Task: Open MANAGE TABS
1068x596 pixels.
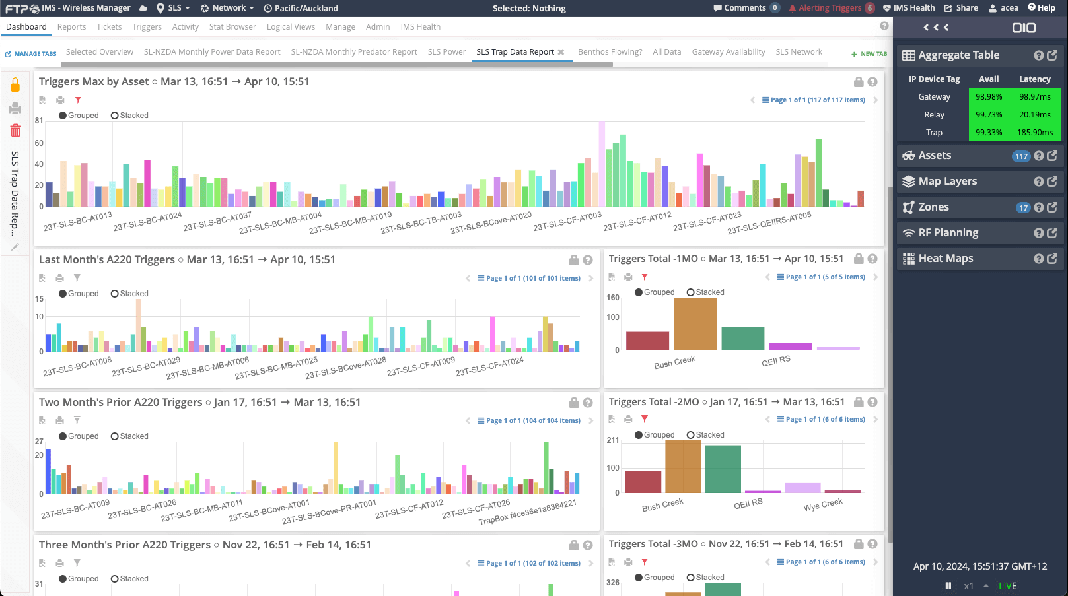Action: 30,53
